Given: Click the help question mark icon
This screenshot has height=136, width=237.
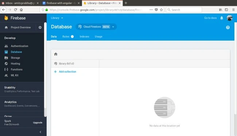Looking at the screenshot, I should pos(228,27).
